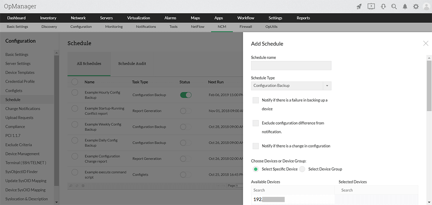
Task: Select the Select Device Group radio option
Action: click(302, 169)
